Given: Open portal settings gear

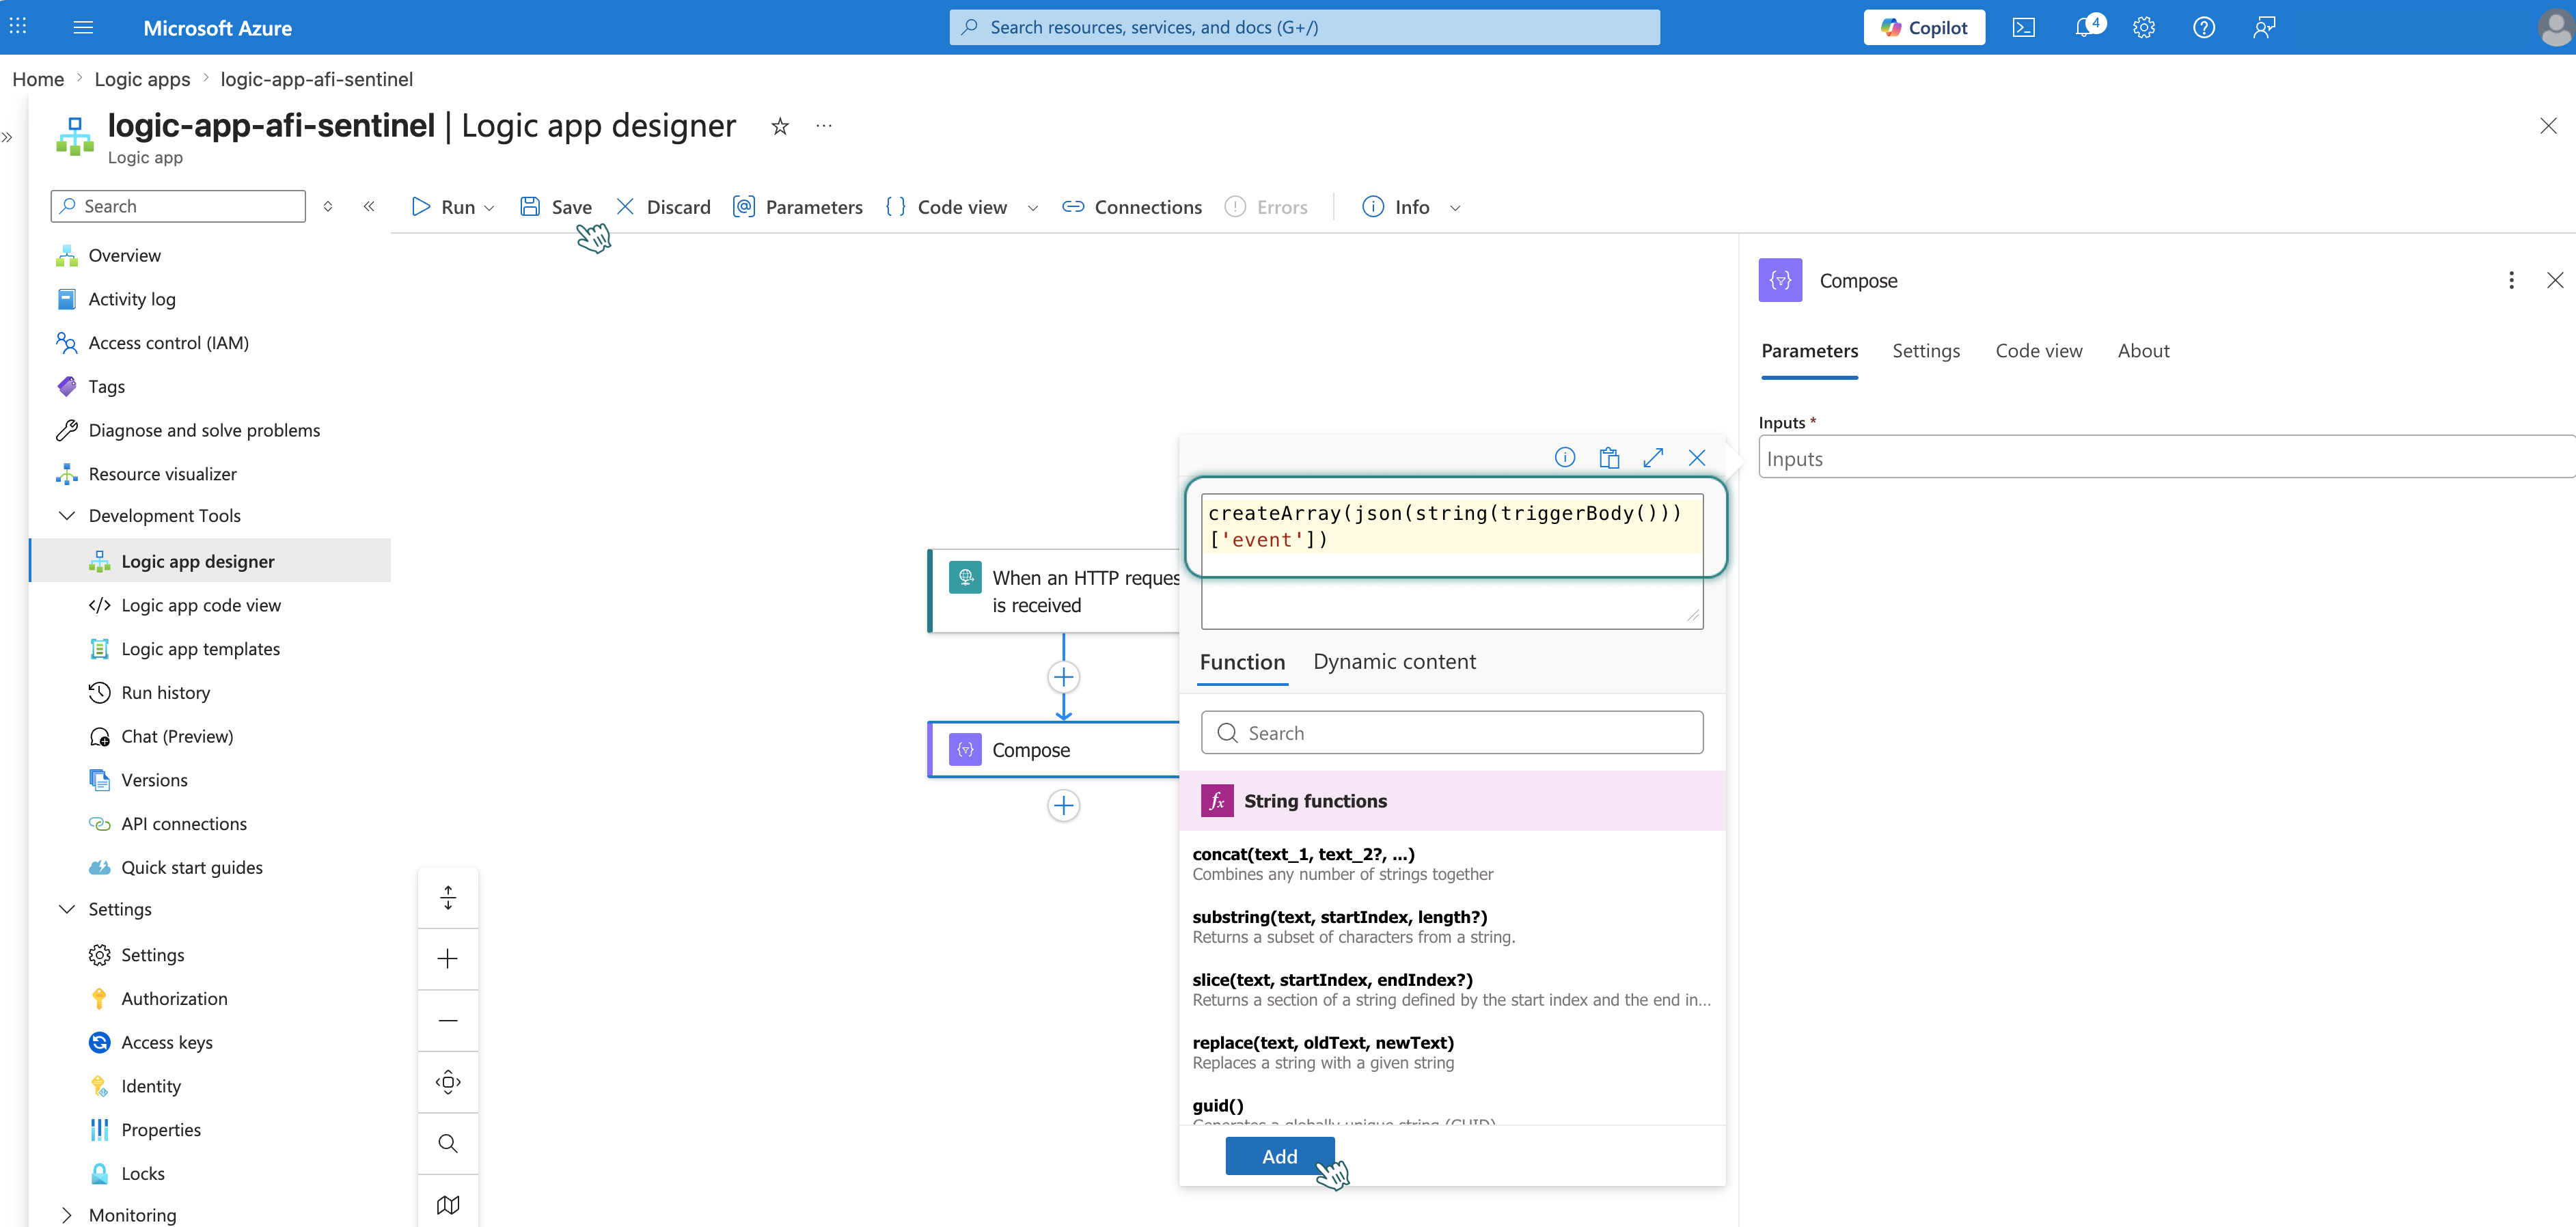Looking at the screenshot, I should (2143, 27).
